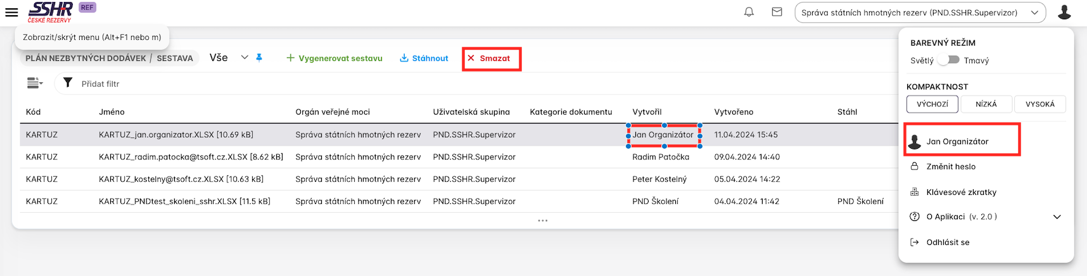Click the SSHR České rezervy logo
1087x276 pixels.
click(51, 12)
